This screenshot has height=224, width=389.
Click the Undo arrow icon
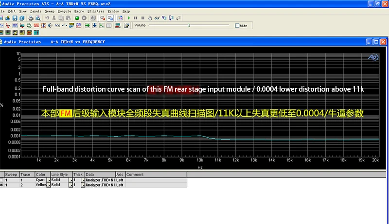[x=47, y=18]
